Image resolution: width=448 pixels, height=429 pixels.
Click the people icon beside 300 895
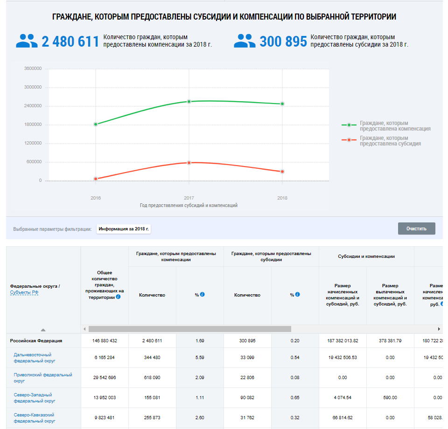point(245,41)
